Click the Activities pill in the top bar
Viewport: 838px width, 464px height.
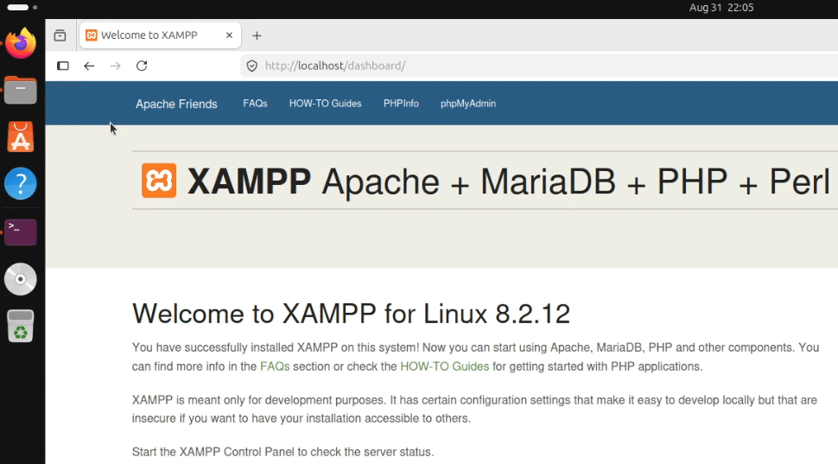pyautogui.click(x=17, y=8)
